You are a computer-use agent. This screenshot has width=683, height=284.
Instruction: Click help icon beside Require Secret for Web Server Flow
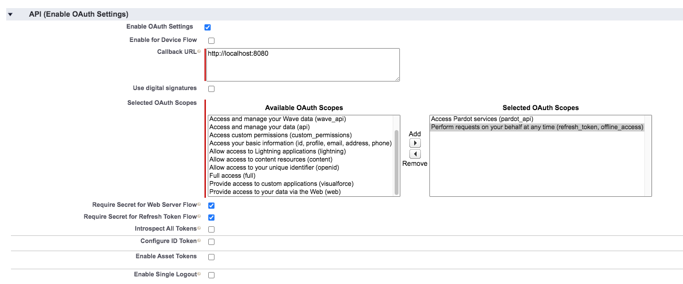199,205
